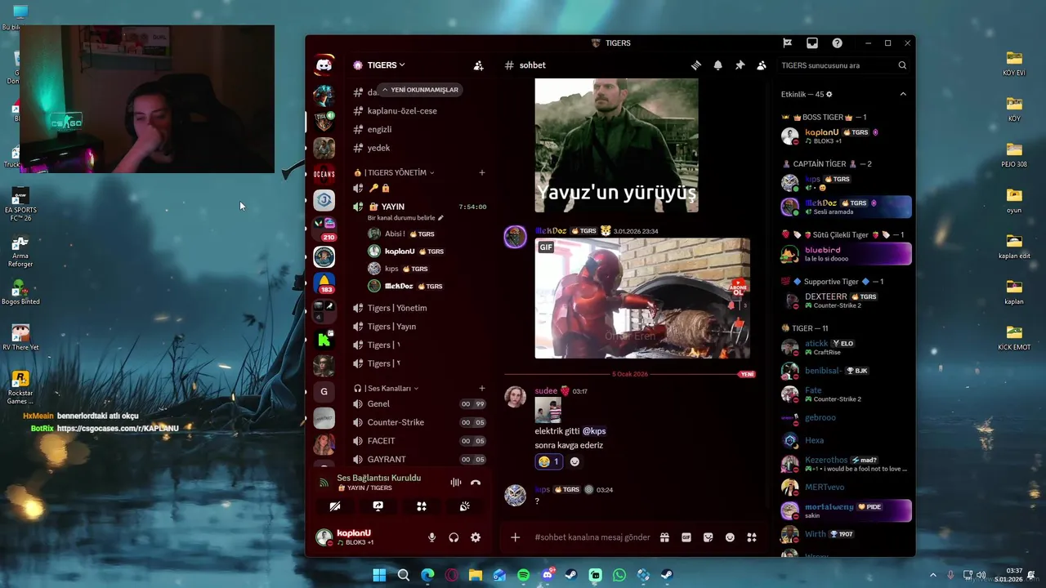1046x588 pixels.
Task: Open the Threads icon in channel header
Action: click(696, 65)
